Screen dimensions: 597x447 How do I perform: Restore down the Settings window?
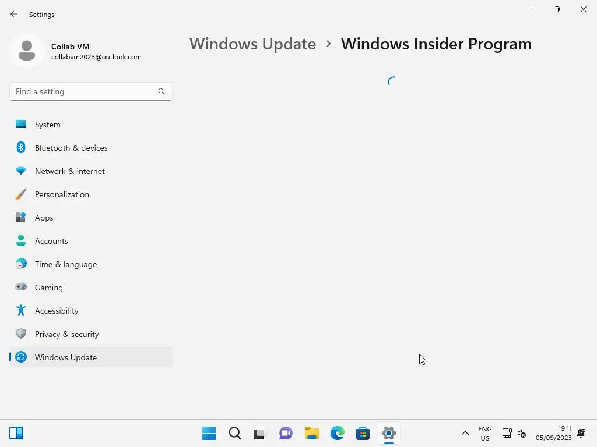pos(556,9)
